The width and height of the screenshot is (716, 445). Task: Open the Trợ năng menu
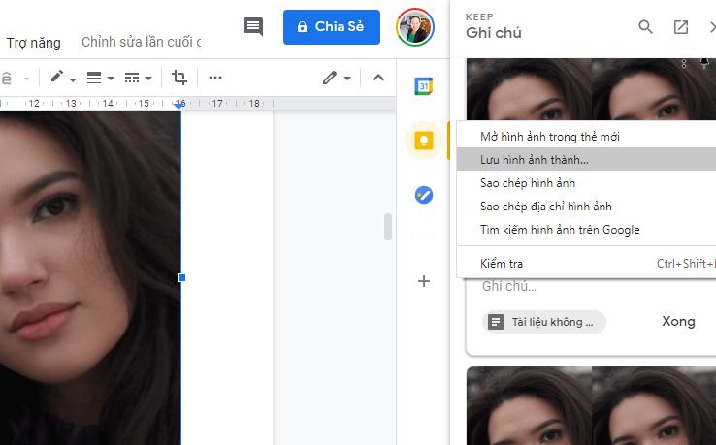tap(33, 43)
